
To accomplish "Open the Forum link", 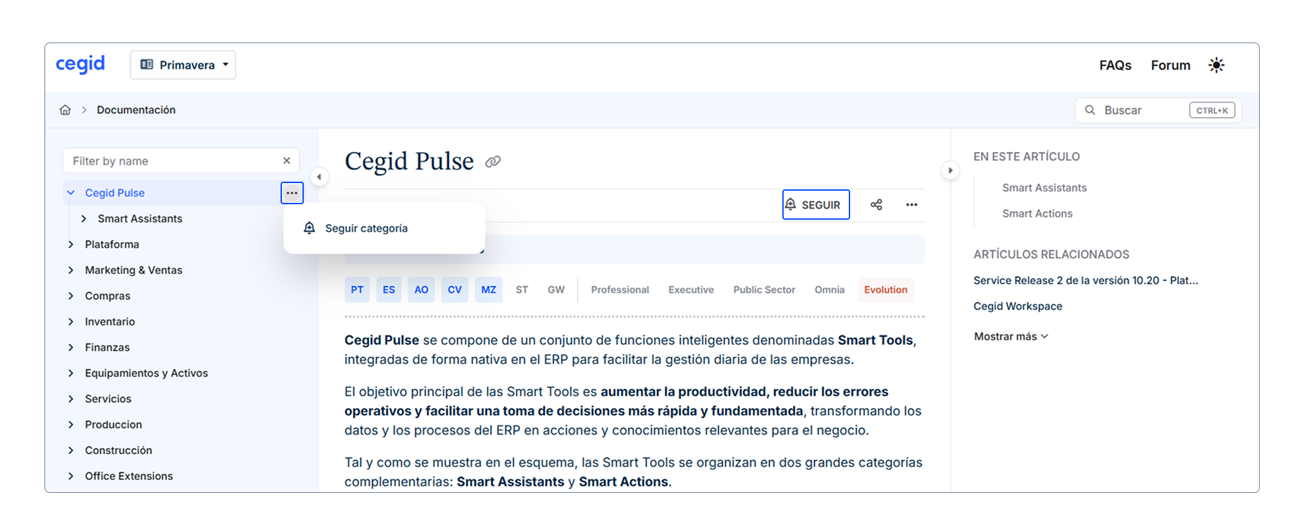I will point(1171,65).
